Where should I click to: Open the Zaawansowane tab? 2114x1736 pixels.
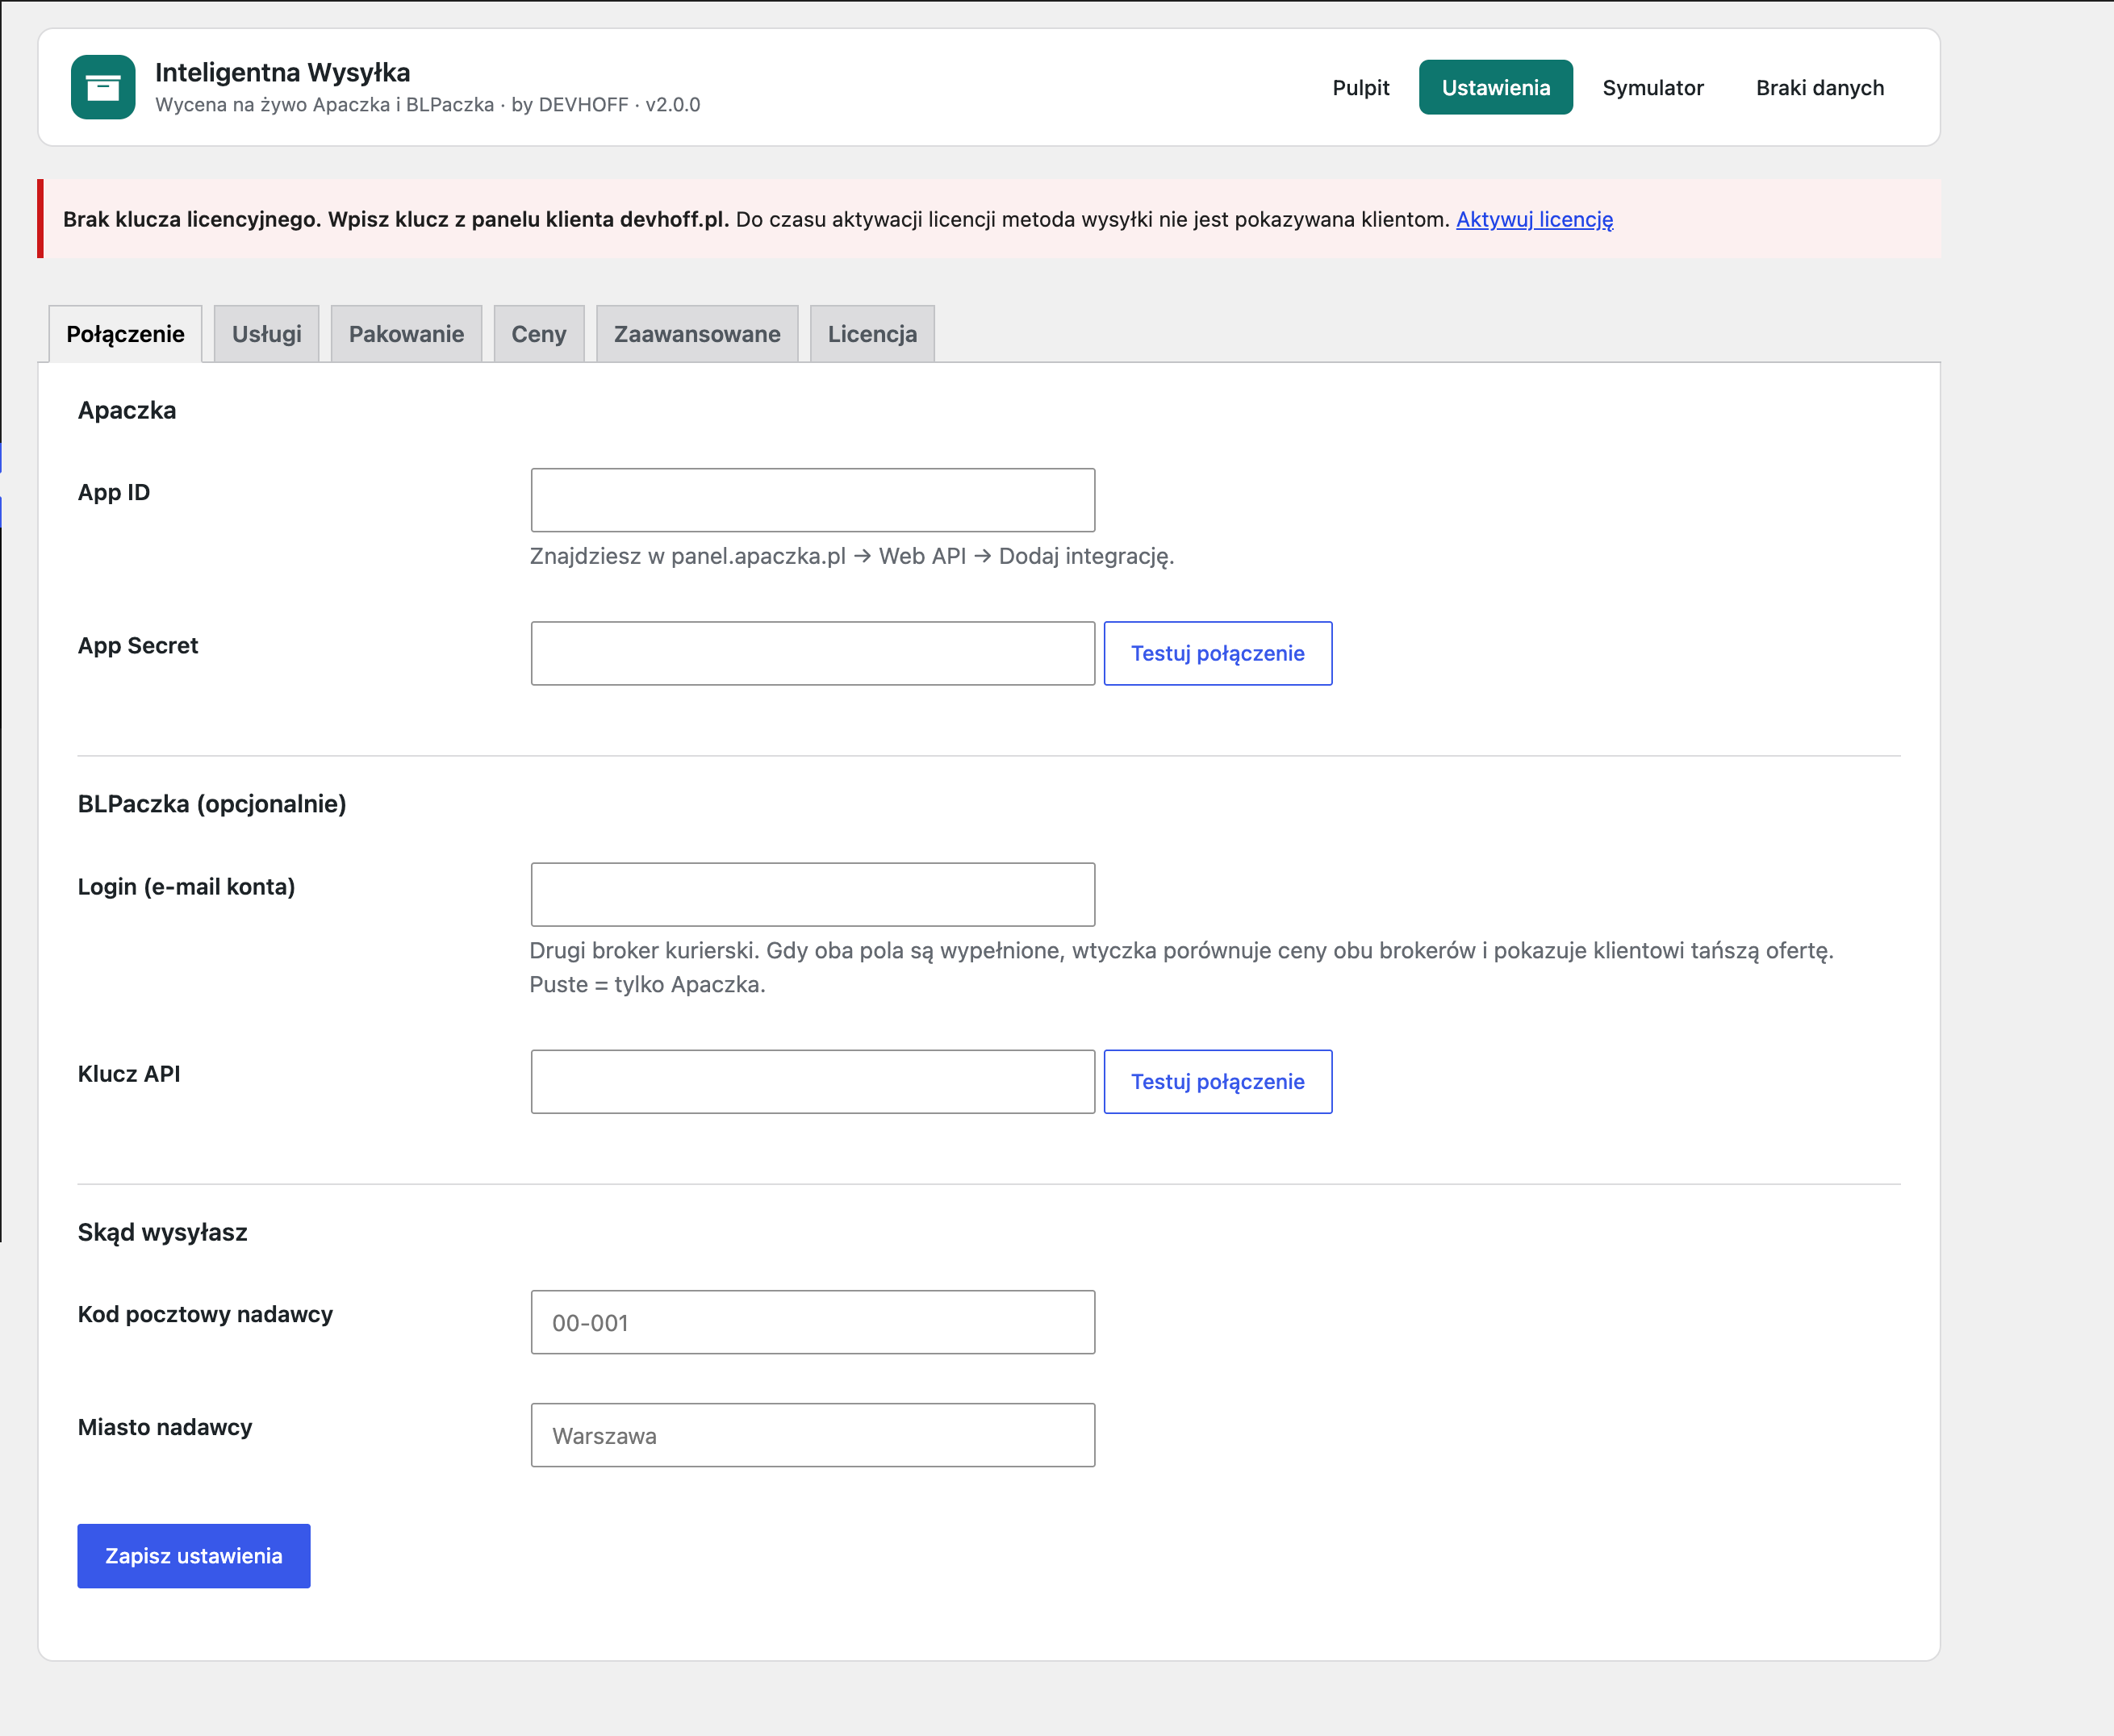pos(697,334)
